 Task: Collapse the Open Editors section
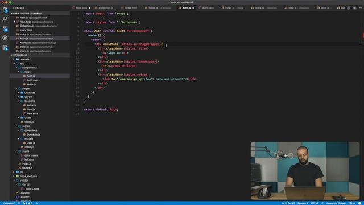11,14
